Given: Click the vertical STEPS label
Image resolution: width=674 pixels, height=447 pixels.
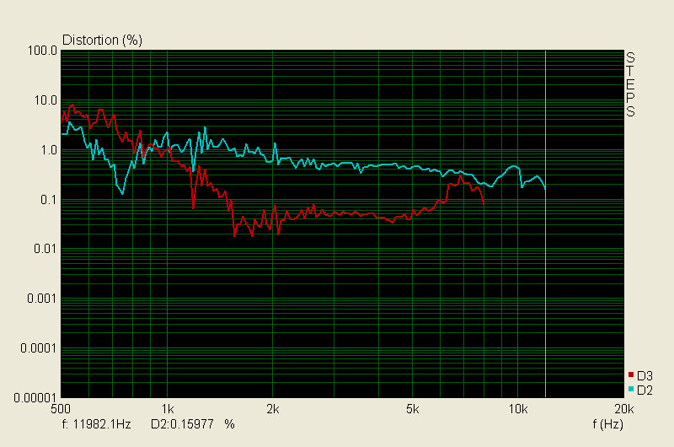Looking at the screenshot, I should tap(630, 84).
